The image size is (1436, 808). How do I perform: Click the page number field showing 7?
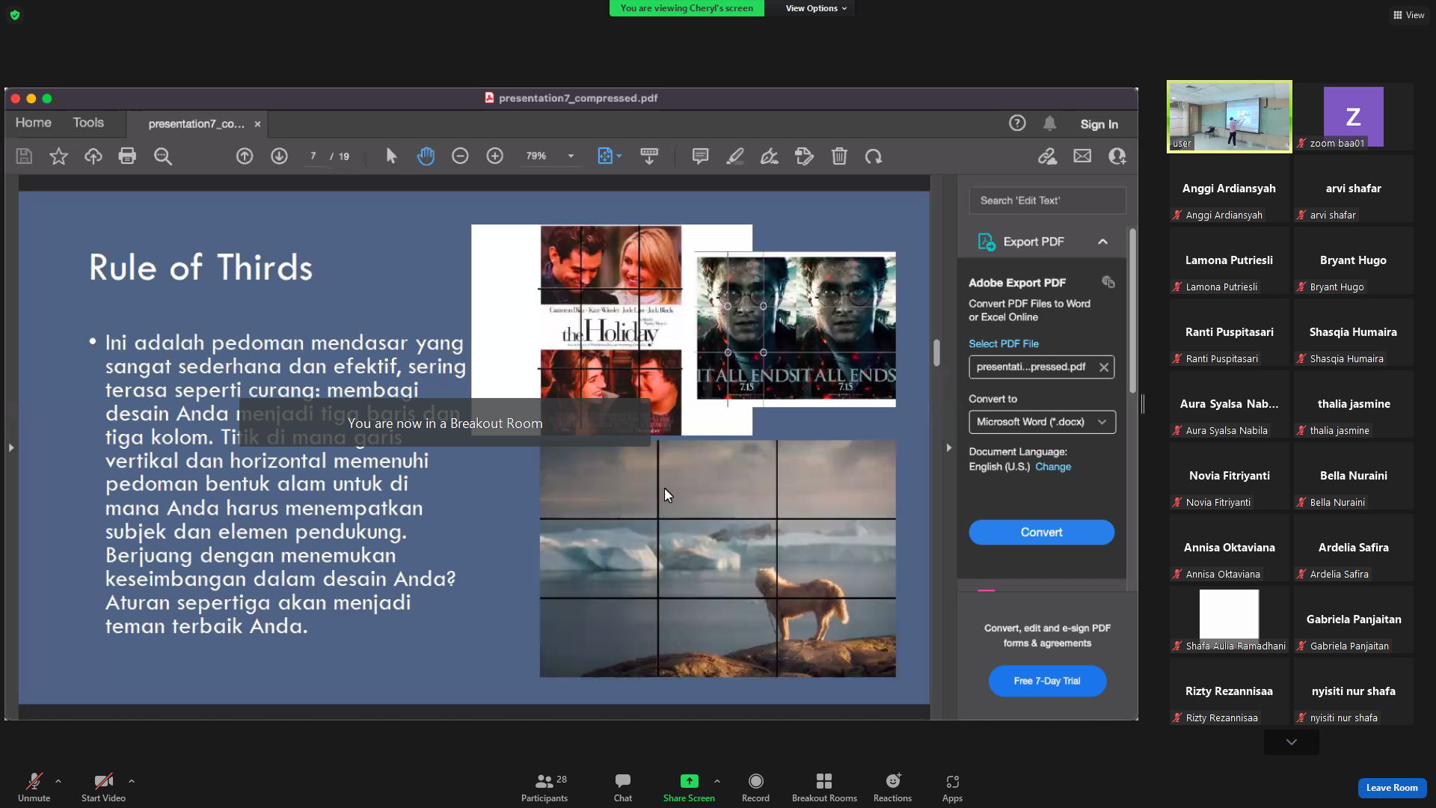point(313,156)
